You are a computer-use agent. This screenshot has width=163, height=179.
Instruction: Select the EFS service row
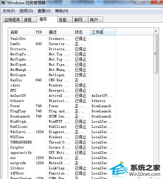point(62,90)
